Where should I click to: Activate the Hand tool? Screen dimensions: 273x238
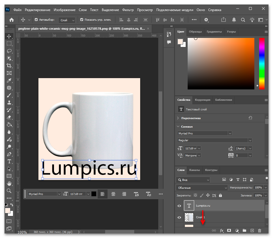click(x=9, y=183)
